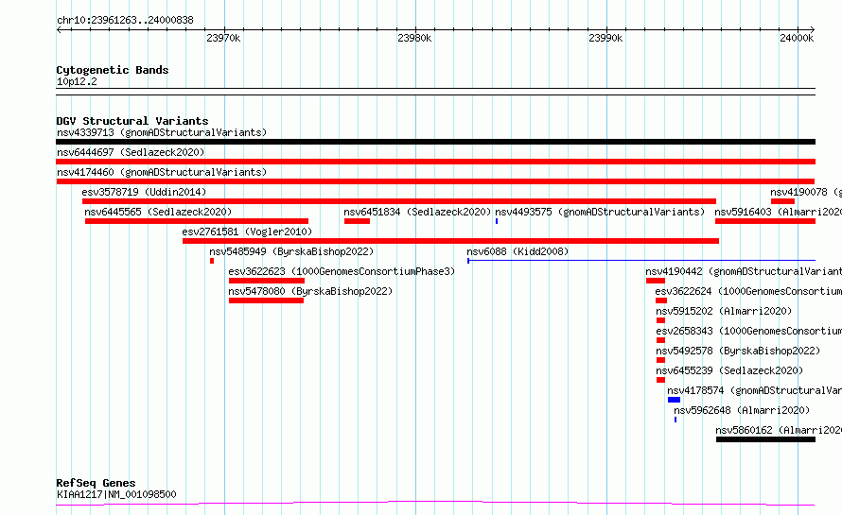842x515 pixels.
Task: Open the esv3622624 variant label
Action: 748,291
